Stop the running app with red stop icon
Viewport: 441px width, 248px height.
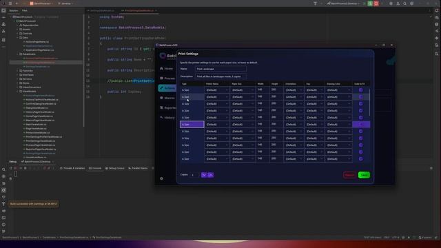tap(376, 3)
